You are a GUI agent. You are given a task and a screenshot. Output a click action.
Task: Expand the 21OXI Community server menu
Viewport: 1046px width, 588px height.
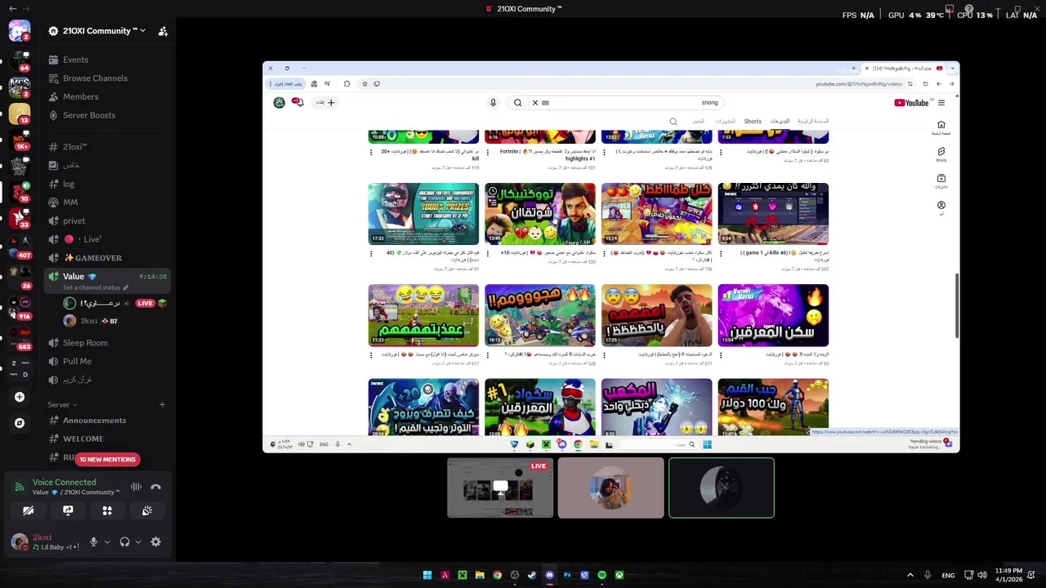coord(97,31)
